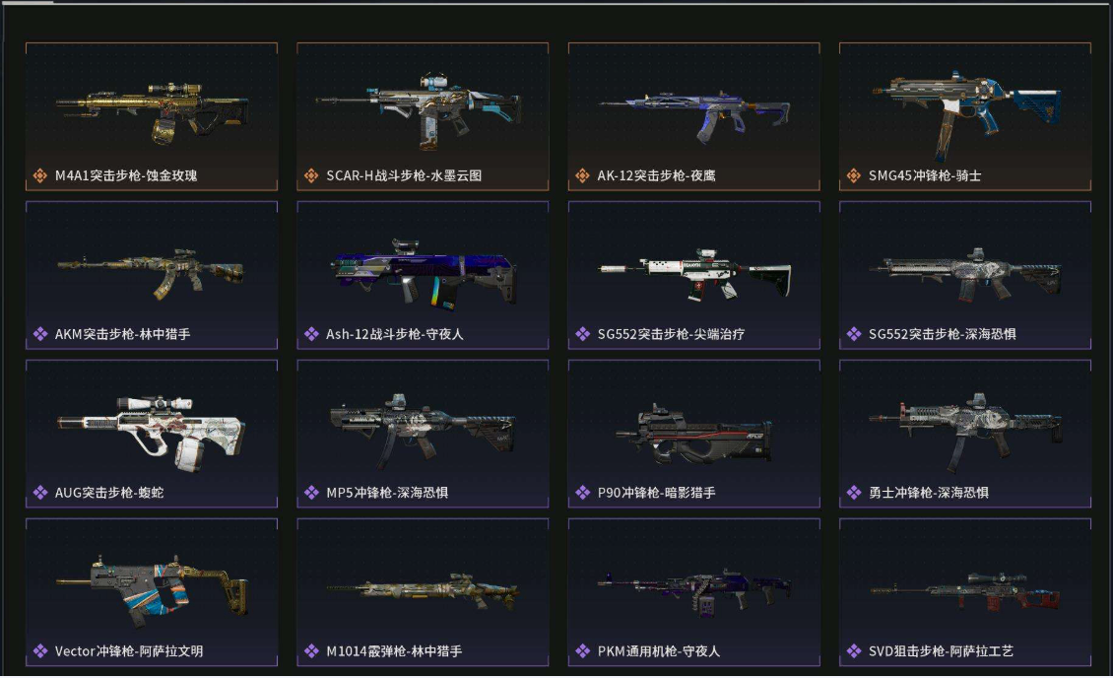The width and height of the screenshot is (1113, 678).
Task: Click orange rarity icon beside SCAR-H战斗步枪-水墨云图
Action: click(311, 175)
